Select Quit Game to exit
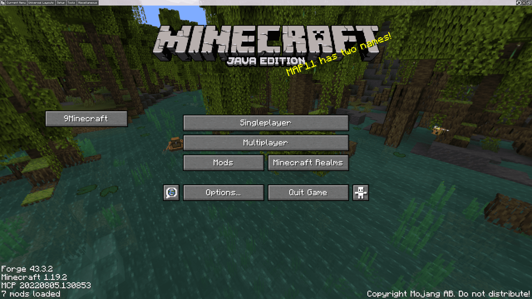The width and height of the screenshot is (532, 299). coord(308,192)
